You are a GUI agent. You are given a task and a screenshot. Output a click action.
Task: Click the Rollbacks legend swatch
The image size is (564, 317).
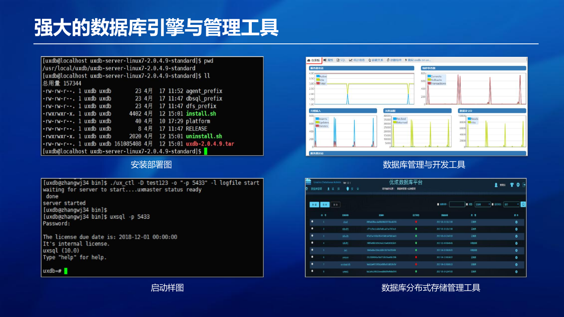[429, 80]
